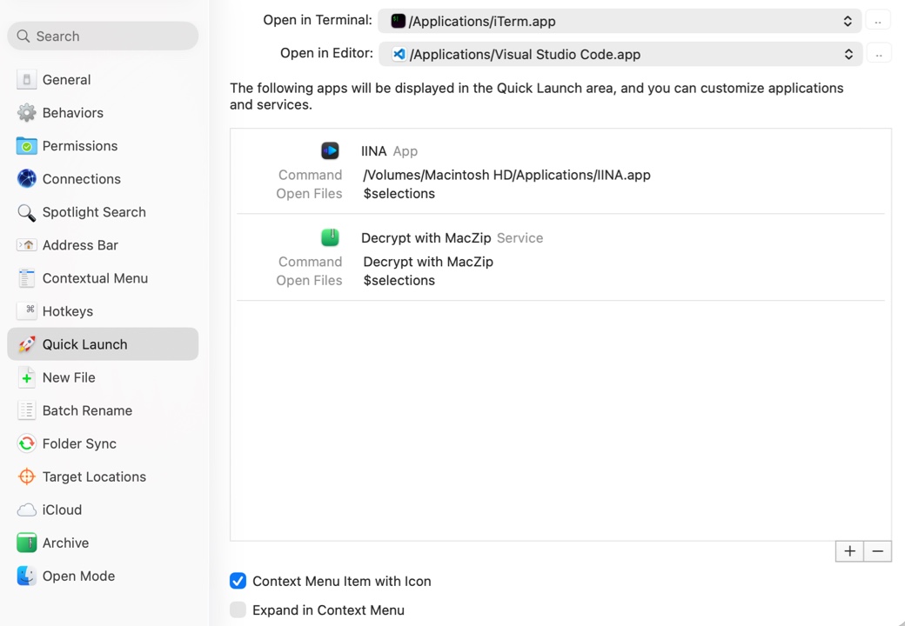Viewport: 905px width, 626px height.
Task: Switch to the Archive settings page
Action: click(x=65, y=543)
